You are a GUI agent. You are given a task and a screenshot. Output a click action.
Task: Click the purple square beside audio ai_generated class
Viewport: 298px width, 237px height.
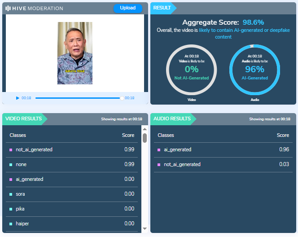point(158,150)
